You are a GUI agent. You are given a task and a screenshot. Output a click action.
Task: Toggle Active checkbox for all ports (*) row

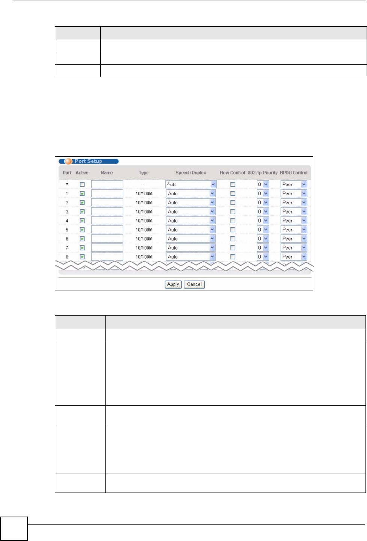tap(82, 184)
